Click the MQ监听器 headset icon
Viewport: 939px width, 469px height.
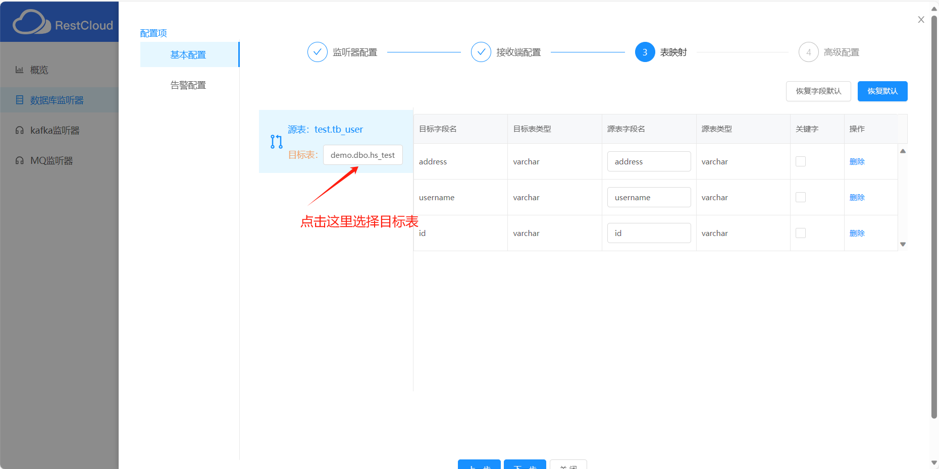19,160
